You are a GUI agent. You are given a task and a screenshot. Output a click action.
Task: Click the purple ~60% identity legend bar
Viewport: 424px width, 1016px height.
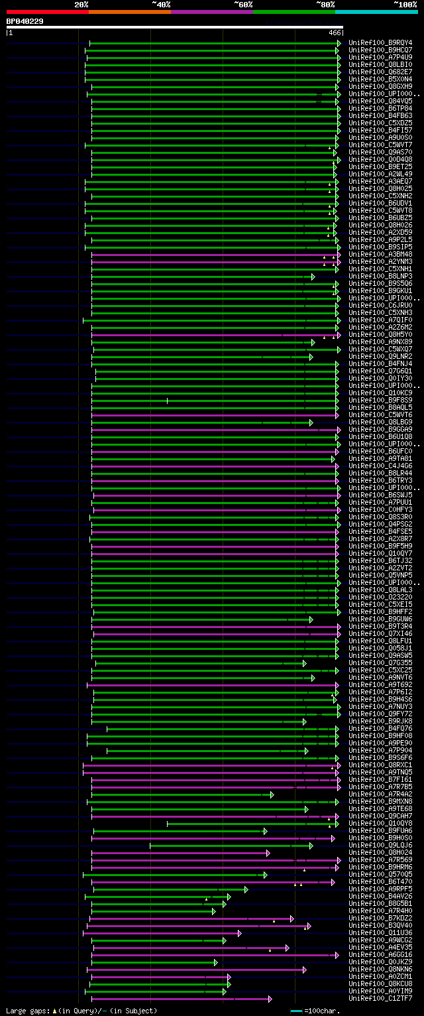(x=212, y=12)
